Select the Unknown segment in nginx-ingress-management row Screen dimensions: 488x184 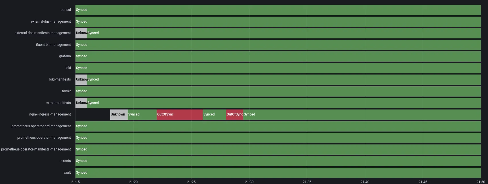coord(119,115)
